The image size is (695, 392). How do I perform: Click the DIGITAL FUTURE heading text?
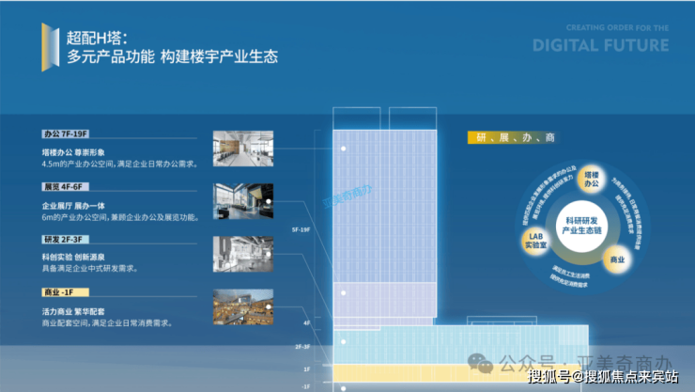pyautogui.click(x=600, y=45)
